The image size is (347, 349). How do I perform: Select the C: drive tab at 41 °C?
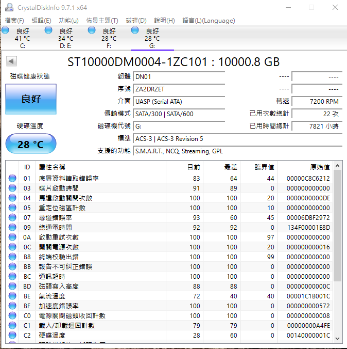(x=22, y=38)
